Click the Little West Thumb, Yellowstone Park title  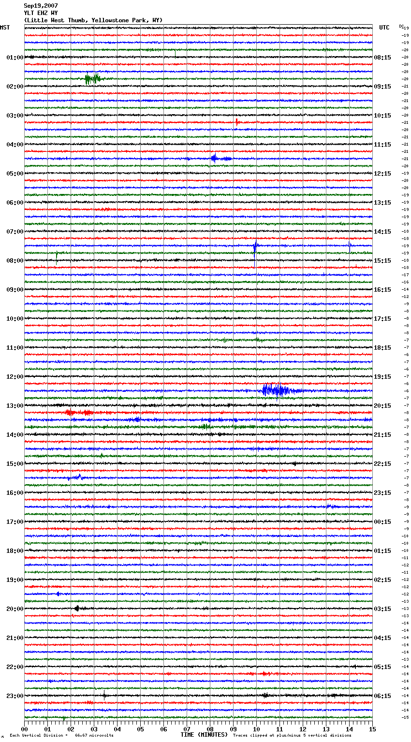click(x=93, y=20)
